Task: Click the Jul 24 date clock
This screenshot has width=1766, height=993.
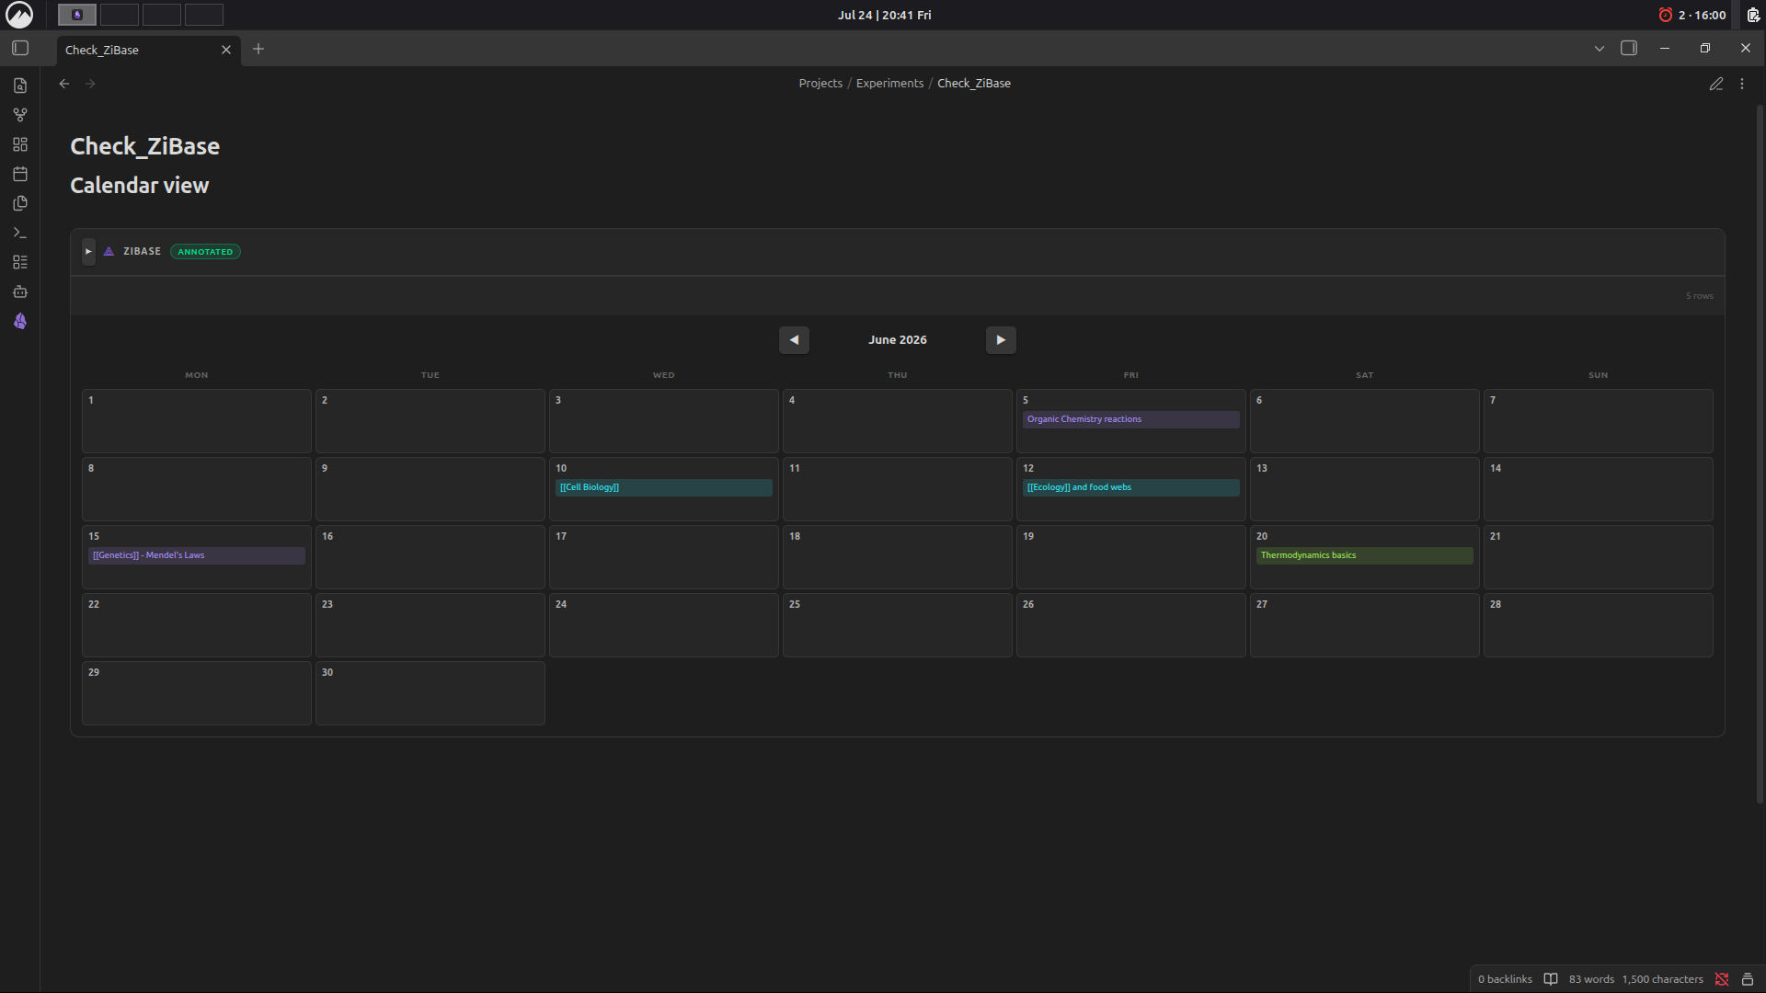Action: pyautogui.click(x=884, y=15)
